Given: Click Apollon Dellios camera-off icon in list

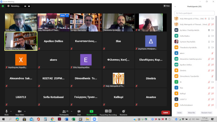Looking at the screenshot, I should (x=212, y=65).
